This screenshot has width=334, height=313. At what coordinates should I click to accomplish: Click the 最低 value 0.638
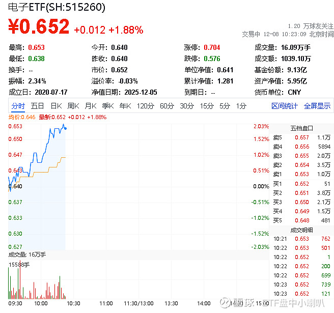37,59
